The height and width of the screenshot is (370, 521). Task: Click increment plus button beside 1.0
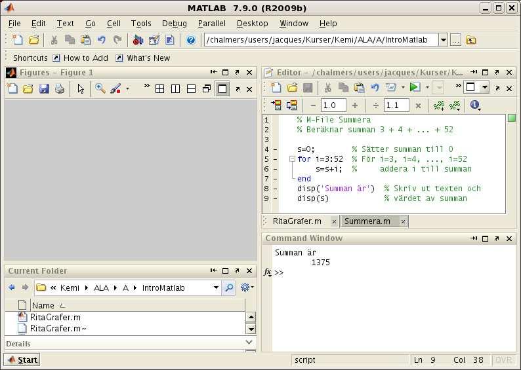coord(355,105)
